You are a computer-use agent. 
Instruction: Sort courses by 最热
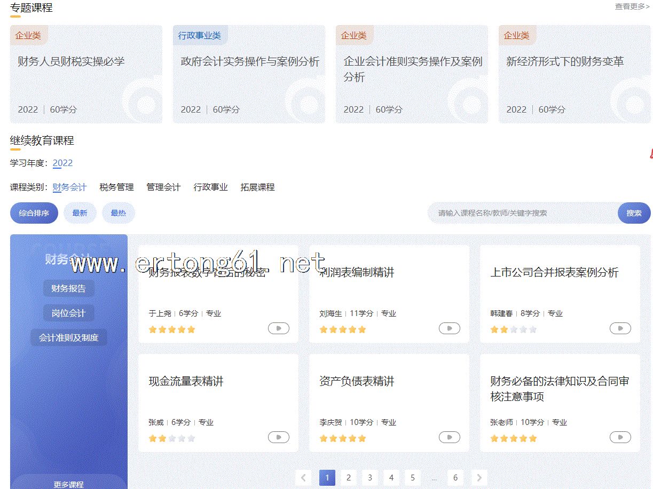(118, 213)
